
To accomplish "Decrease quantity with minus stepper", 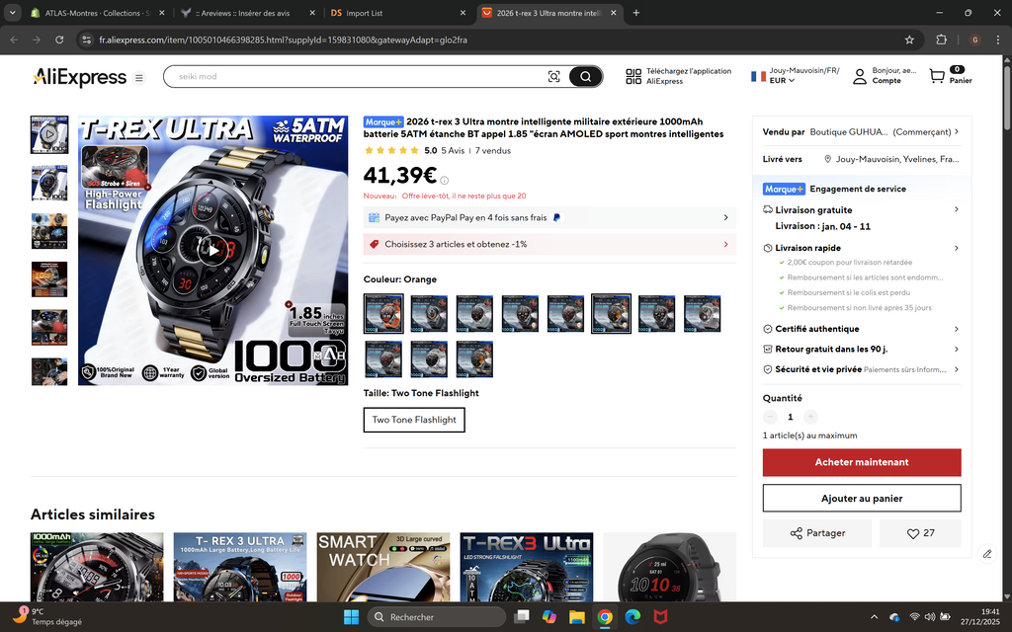I will 770,418.
